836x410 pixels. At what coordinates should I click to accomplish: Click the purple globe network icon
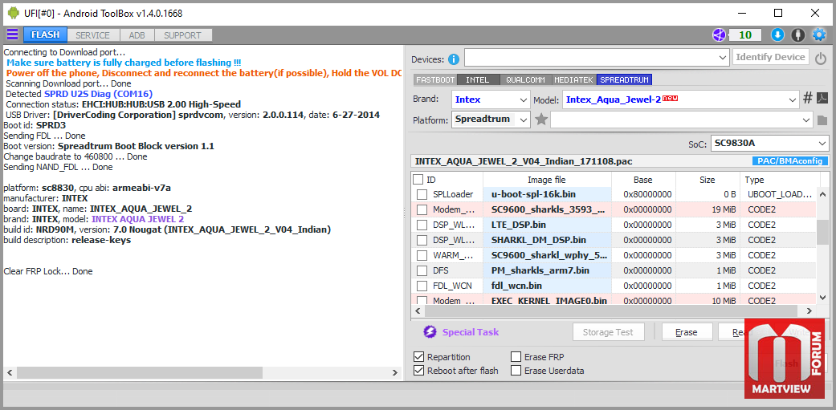(720, 35)
